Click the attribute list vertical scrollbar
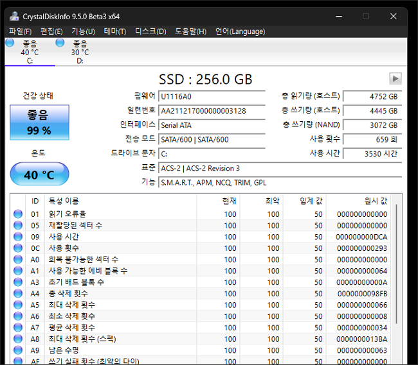The image size is (418, 365). coord(396,264)
